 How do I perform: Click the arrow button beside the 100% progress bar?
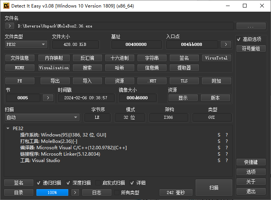click(75, 192)
